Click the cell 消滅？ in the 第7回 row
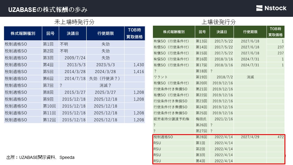The width and height of the screenshot is (293, 165). tap(105, 86)
